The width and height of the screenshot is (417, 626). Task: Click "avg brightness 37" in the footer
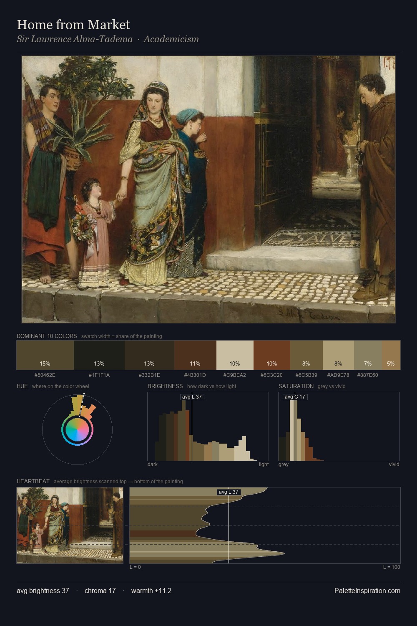(x=43, y=591)
